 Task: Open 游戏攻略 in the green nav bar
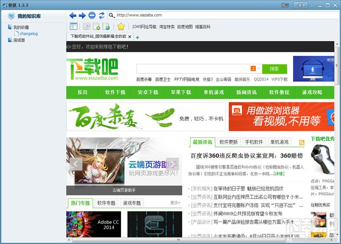point(312,92)
